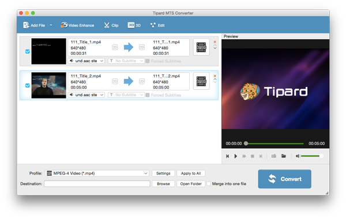Click the source name 111_Title_1.mp4
The height and width of the screenshot is (219, 346).
pyautogui.click(x=85, y=42)
